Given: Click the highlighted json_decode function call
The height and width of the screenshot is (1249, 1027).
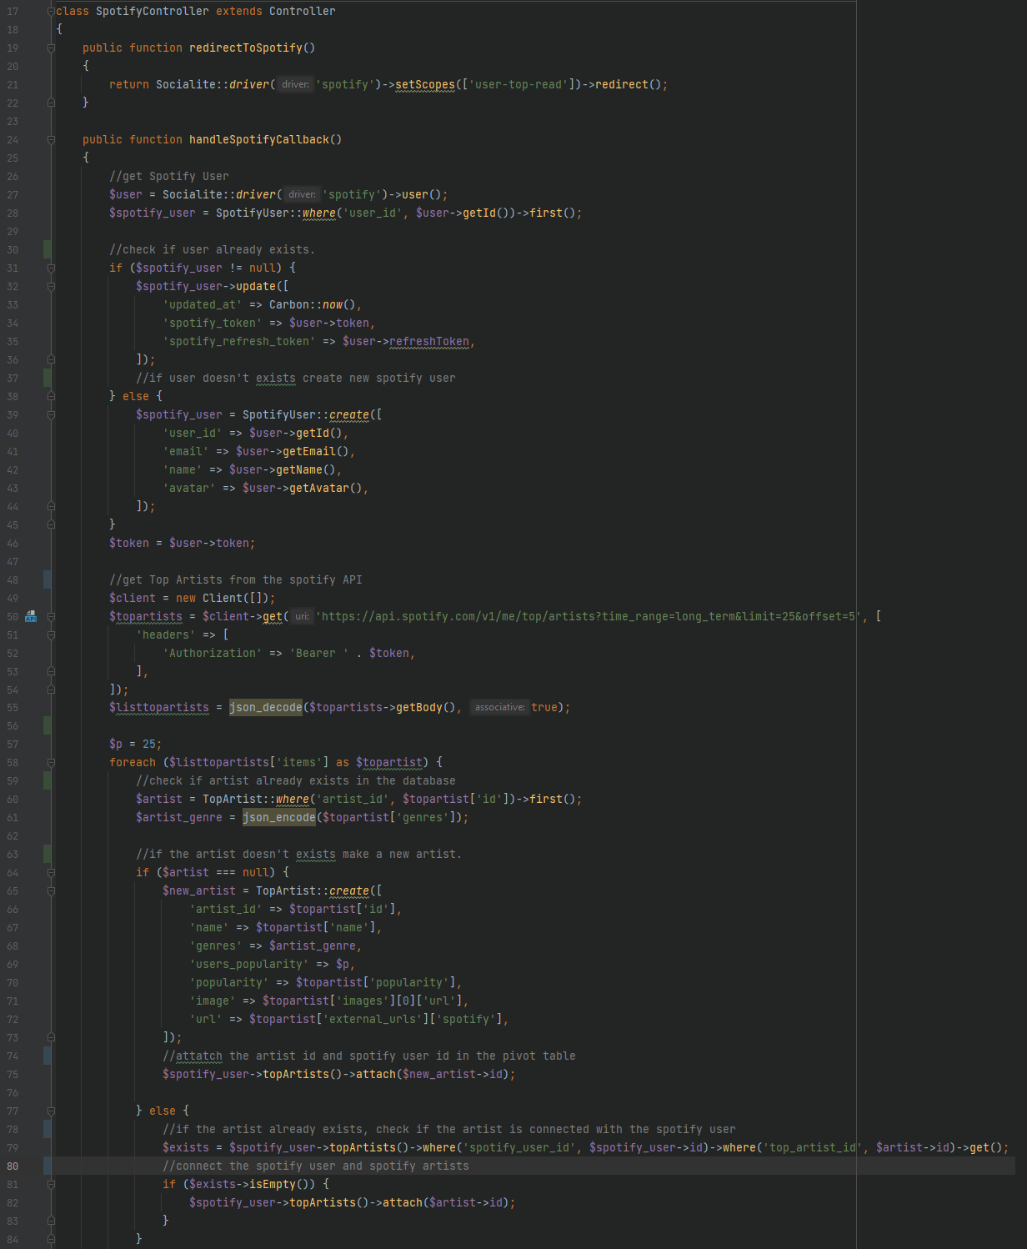Looking at the screenshot, I should point(266,707).
